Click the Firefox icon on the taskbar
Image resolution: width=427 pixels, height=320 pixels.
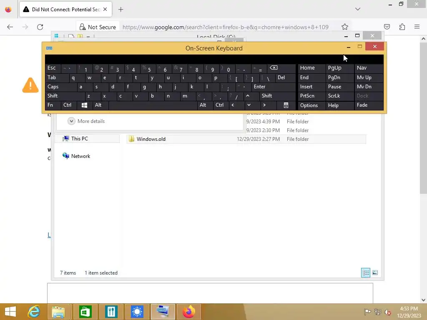[188, 312]
